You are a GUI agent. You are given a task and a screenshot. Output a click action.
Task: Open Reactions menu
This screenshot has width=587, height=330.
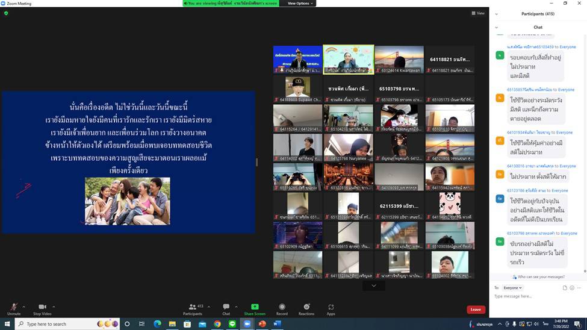pyautogui.click(x=306, y=310)
